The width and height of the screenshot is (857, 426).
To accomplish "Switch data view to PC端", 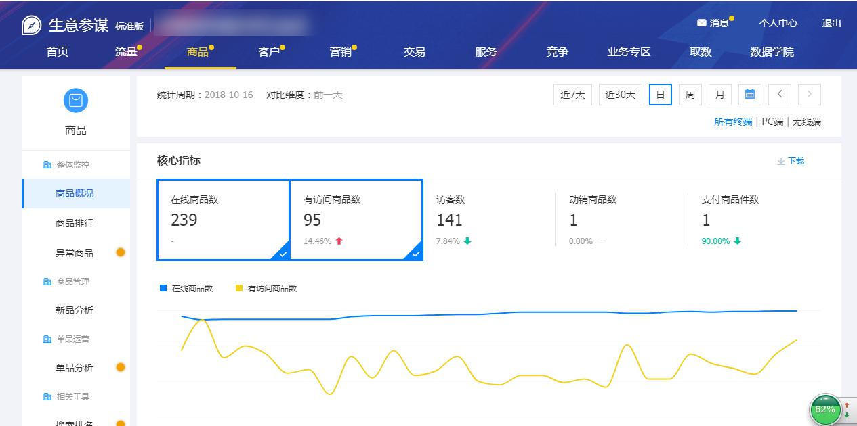I will (x=773, y=122).
